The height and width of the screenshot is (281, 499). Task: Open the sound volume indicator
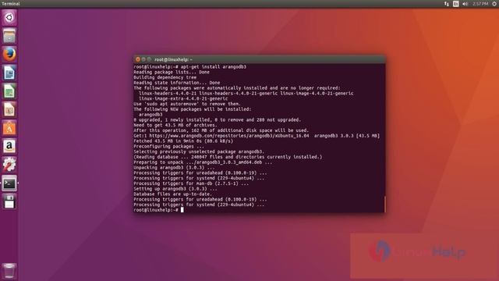coord(465,4)
